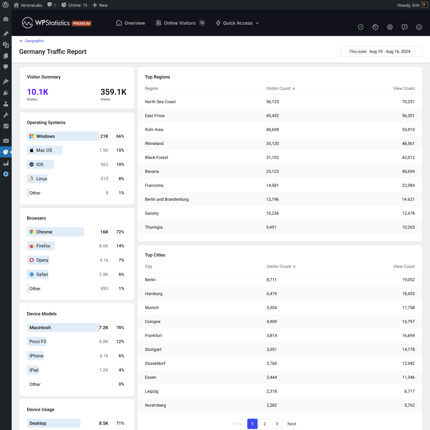
Task: Open the Comments icon in admin sidebar
Action: point(6,67)
